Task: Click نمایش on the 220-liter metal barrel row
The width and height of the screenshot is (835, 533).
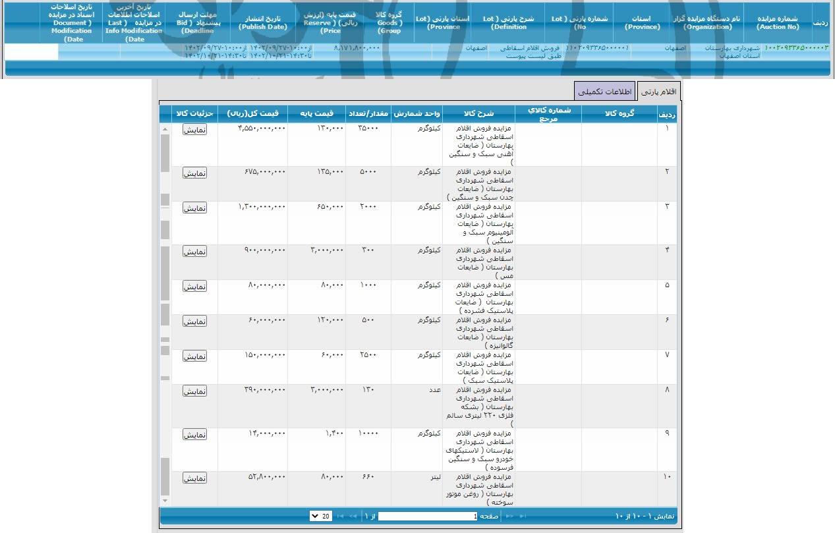Action: point(195,391)
